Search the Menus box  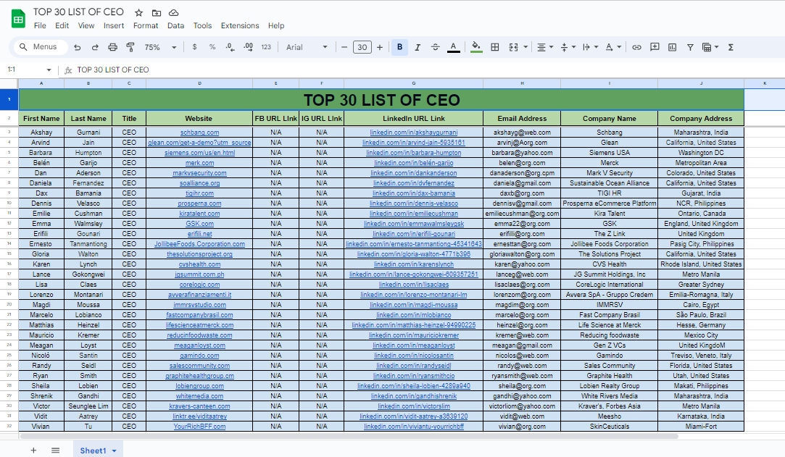(39, 46)
